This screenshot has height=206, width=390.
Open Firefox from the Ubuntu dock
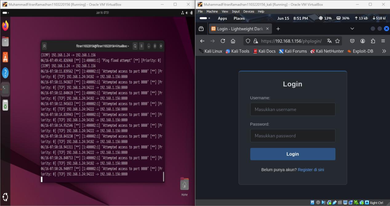(x=5, y=25)
